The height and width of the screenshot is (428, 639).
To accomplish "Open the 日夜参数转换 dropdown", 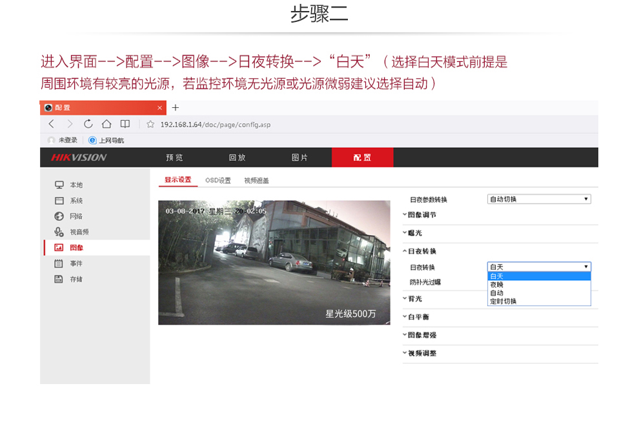I will point(539,199).
